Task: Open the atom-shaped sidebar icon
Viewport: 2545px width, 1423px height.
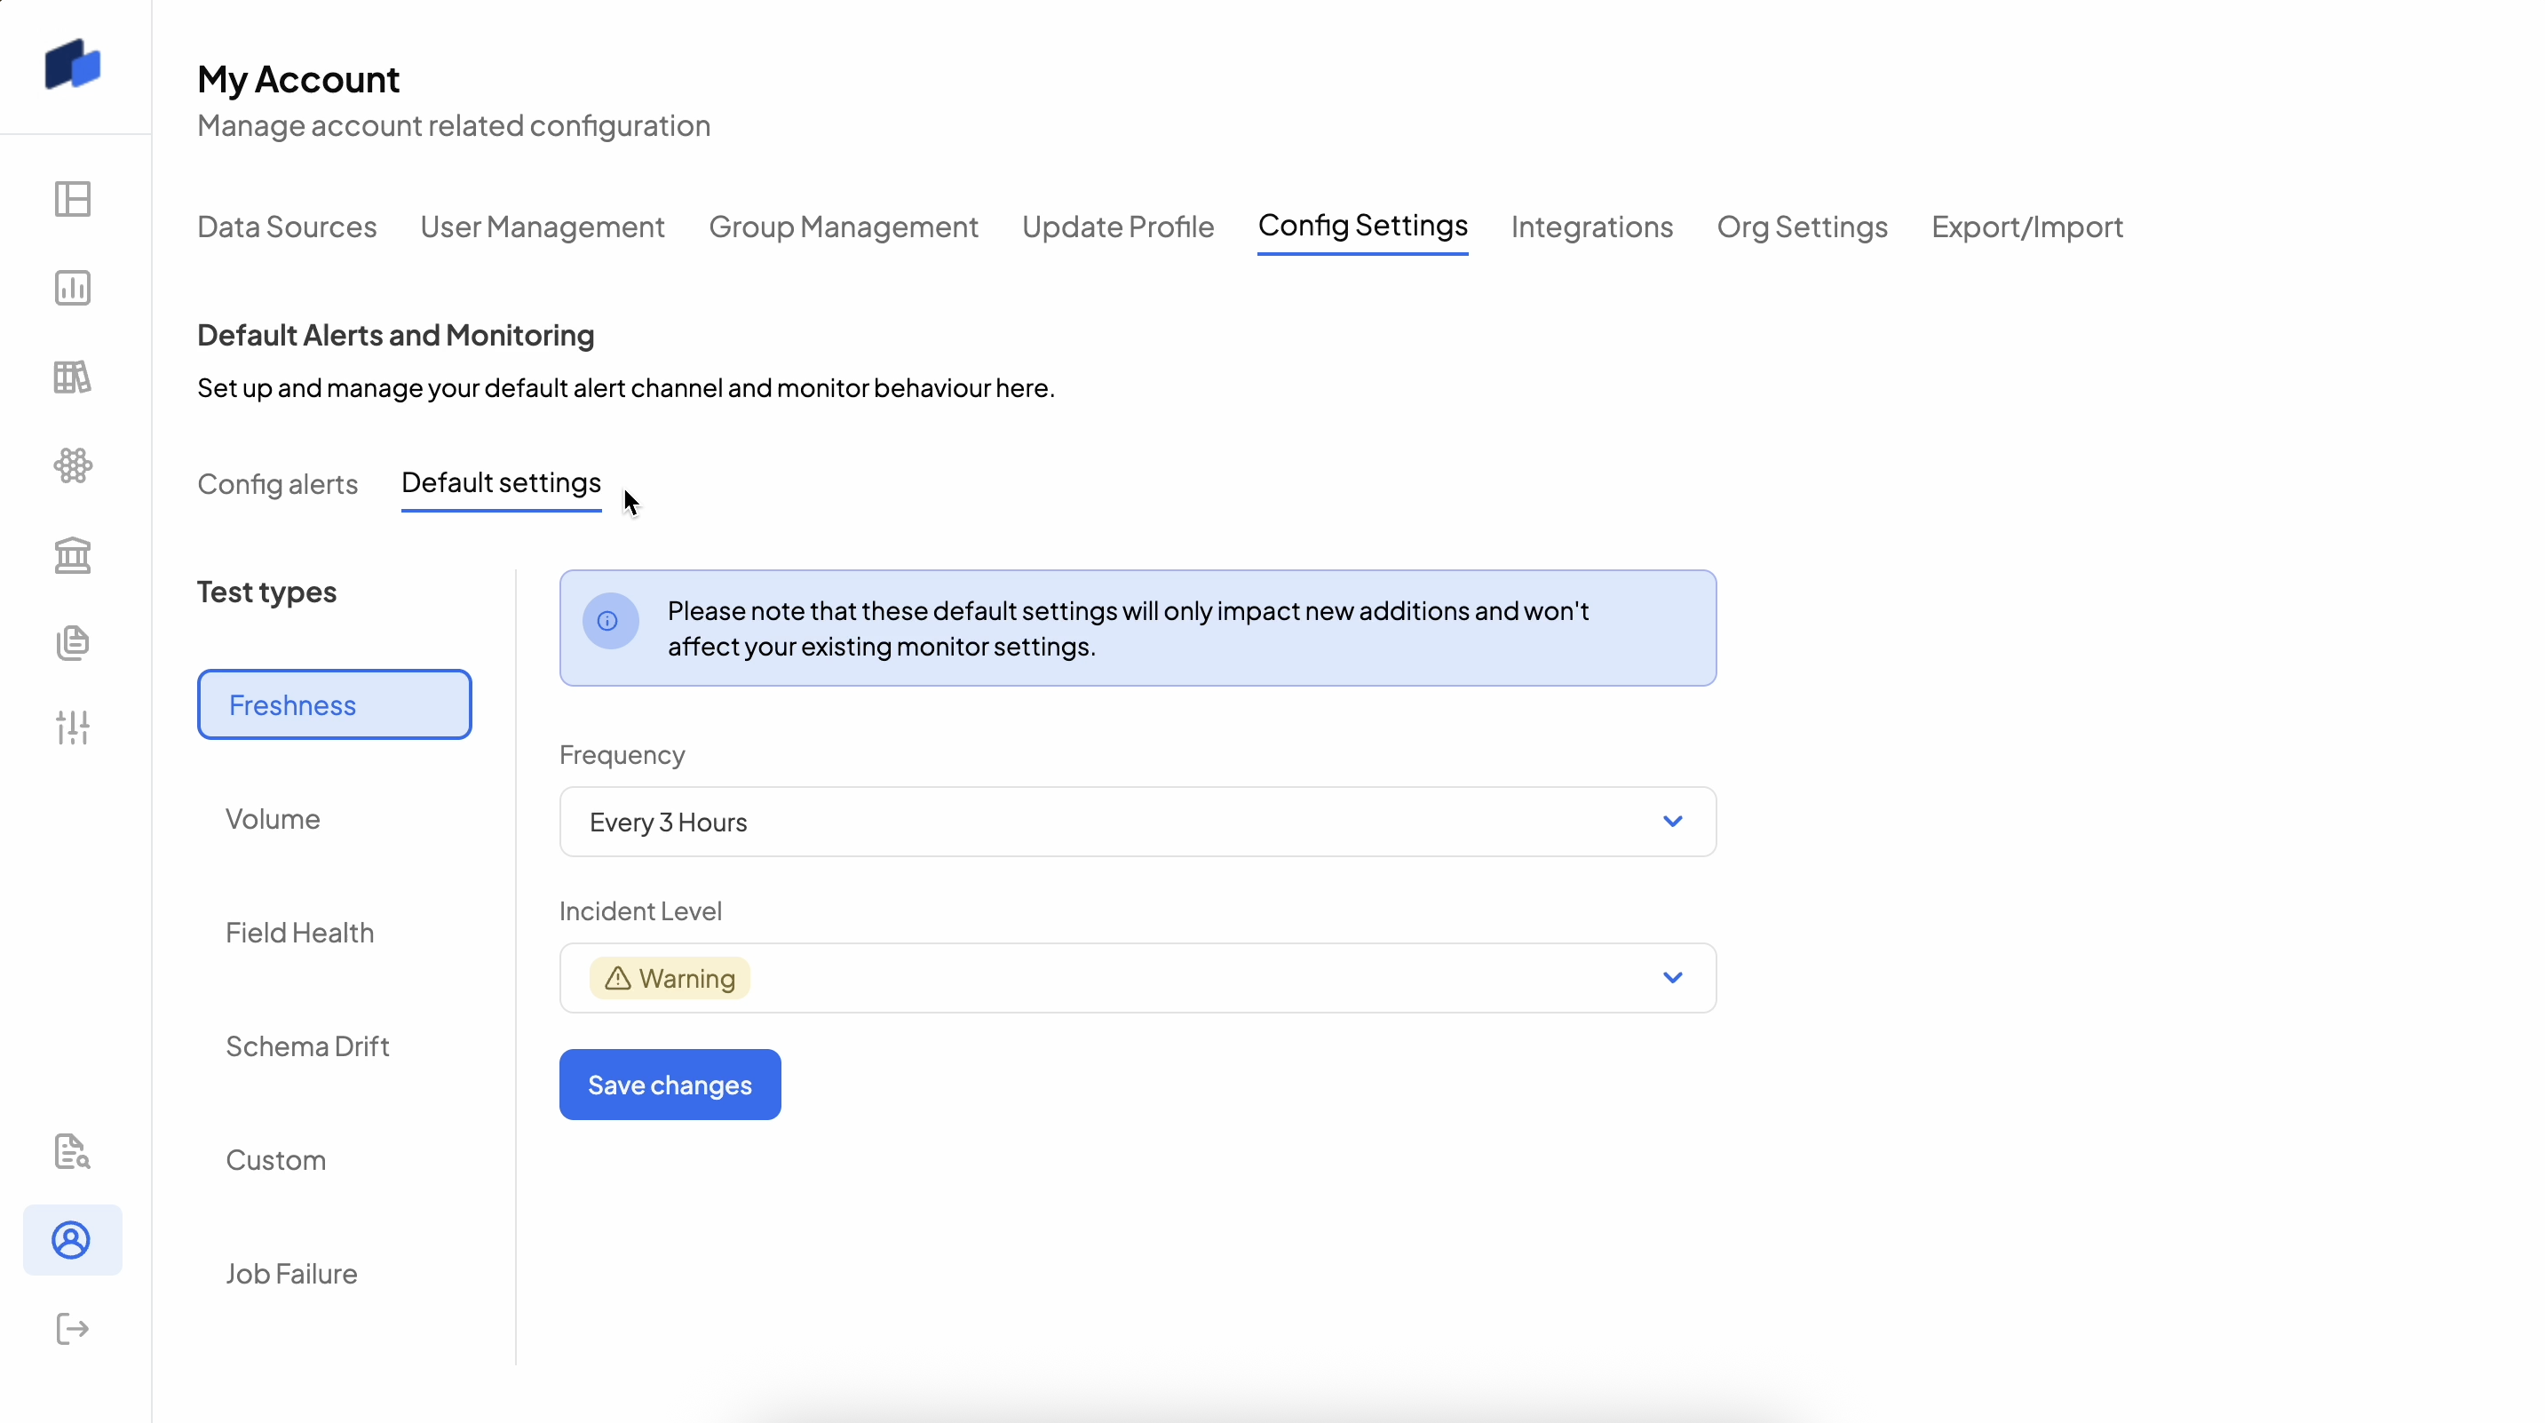Action: (72, 465)
